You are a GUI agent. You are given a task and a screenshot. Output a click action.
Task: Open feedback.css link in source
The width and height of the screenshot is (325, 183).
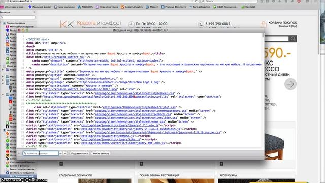point(133,114)
